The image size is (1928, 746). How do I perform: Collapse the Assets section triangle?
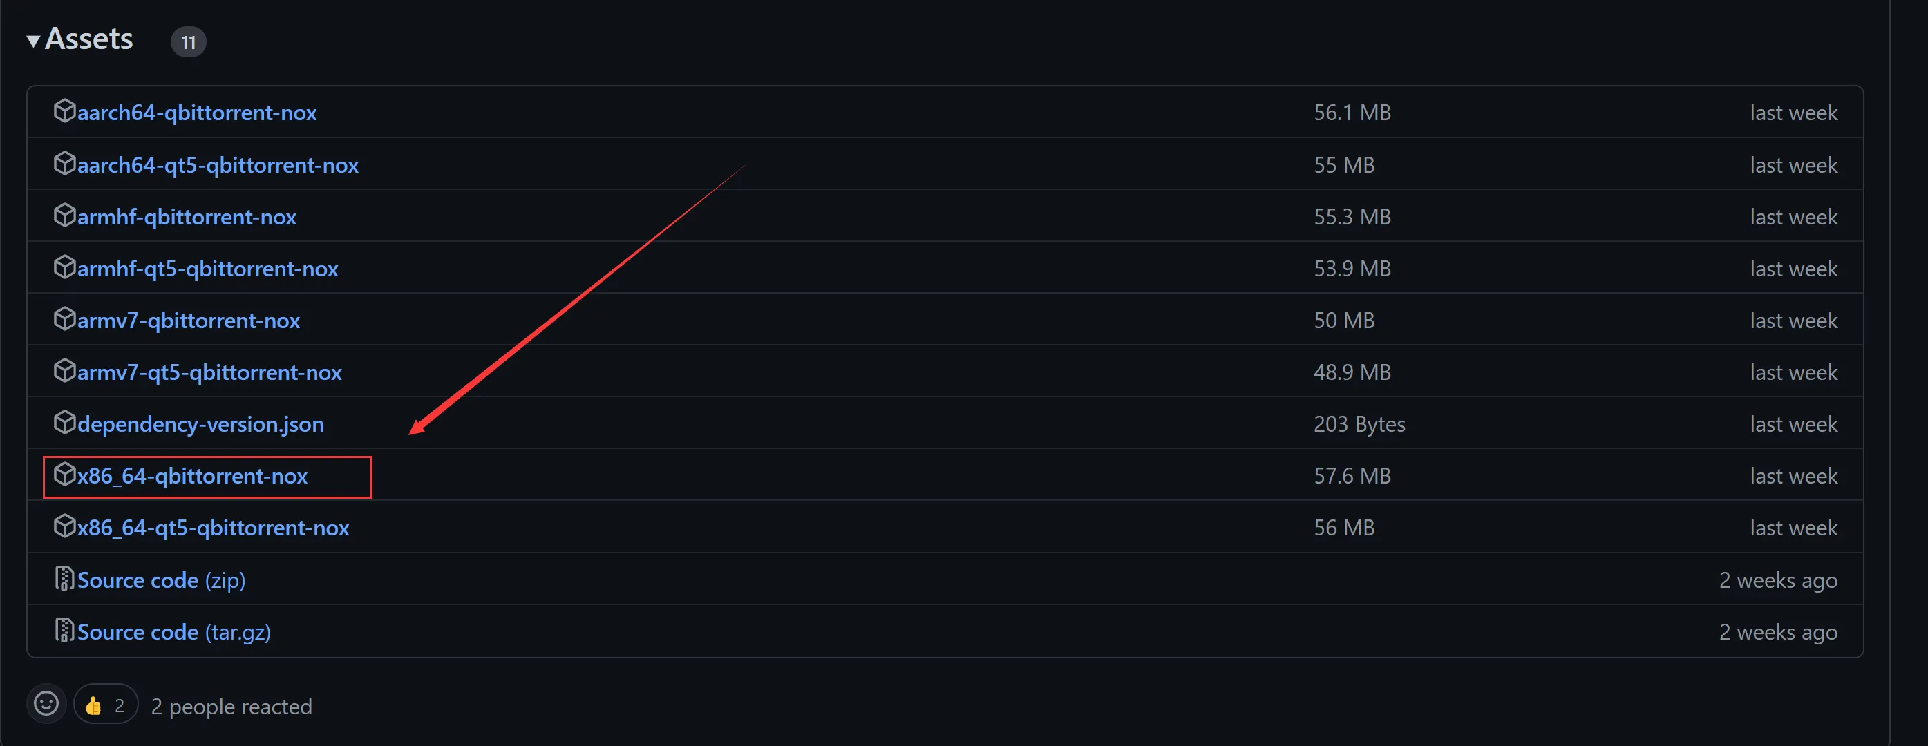33,40
